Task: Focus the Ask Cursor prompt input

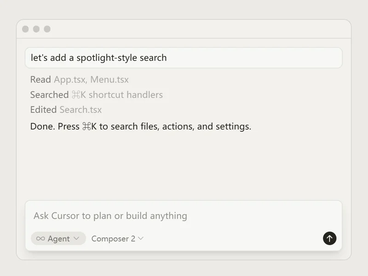Action: [x=184, y=216]
